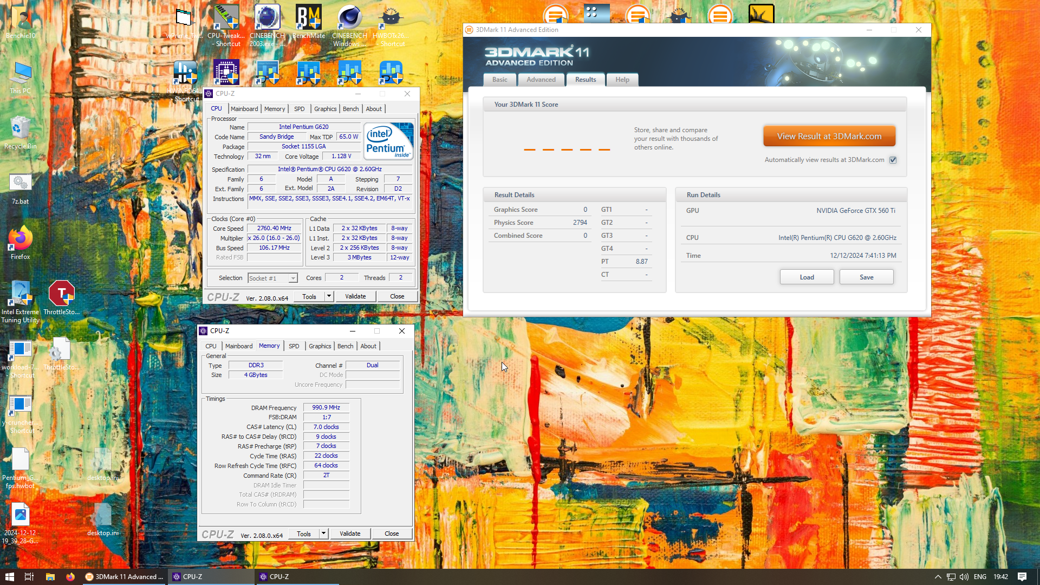This screenshot has width=1040, height=585.
Task: Click NVIDIA GeForce GTX 560 Ti text
Action: point(856,211)
